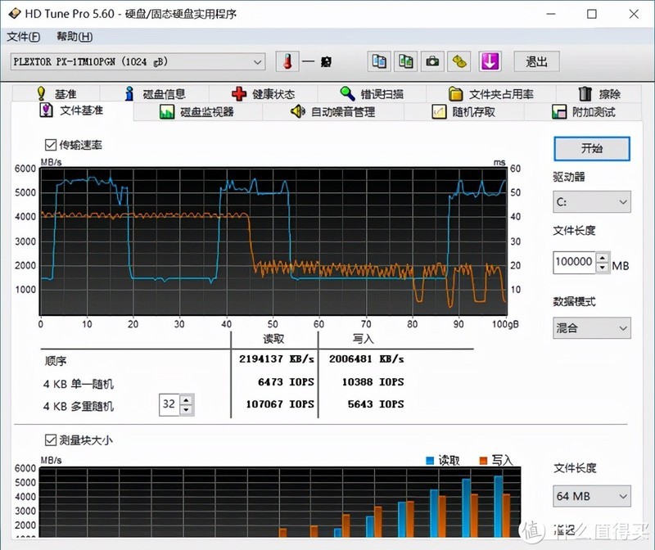Click the temperature thermometer icon
Viewport: 655px width, 550px height.
(288, 61)
